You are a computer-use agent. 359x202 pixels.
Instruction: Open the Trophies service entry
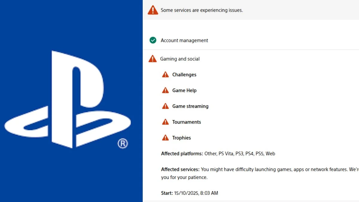point(182,138)
